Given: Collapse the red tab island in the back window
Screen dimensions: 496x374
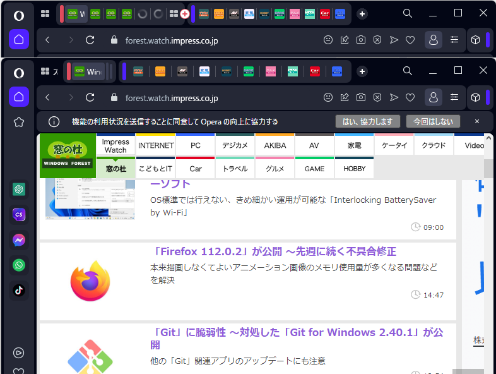Looking at the screenshot, I should (x=62, y=14).
